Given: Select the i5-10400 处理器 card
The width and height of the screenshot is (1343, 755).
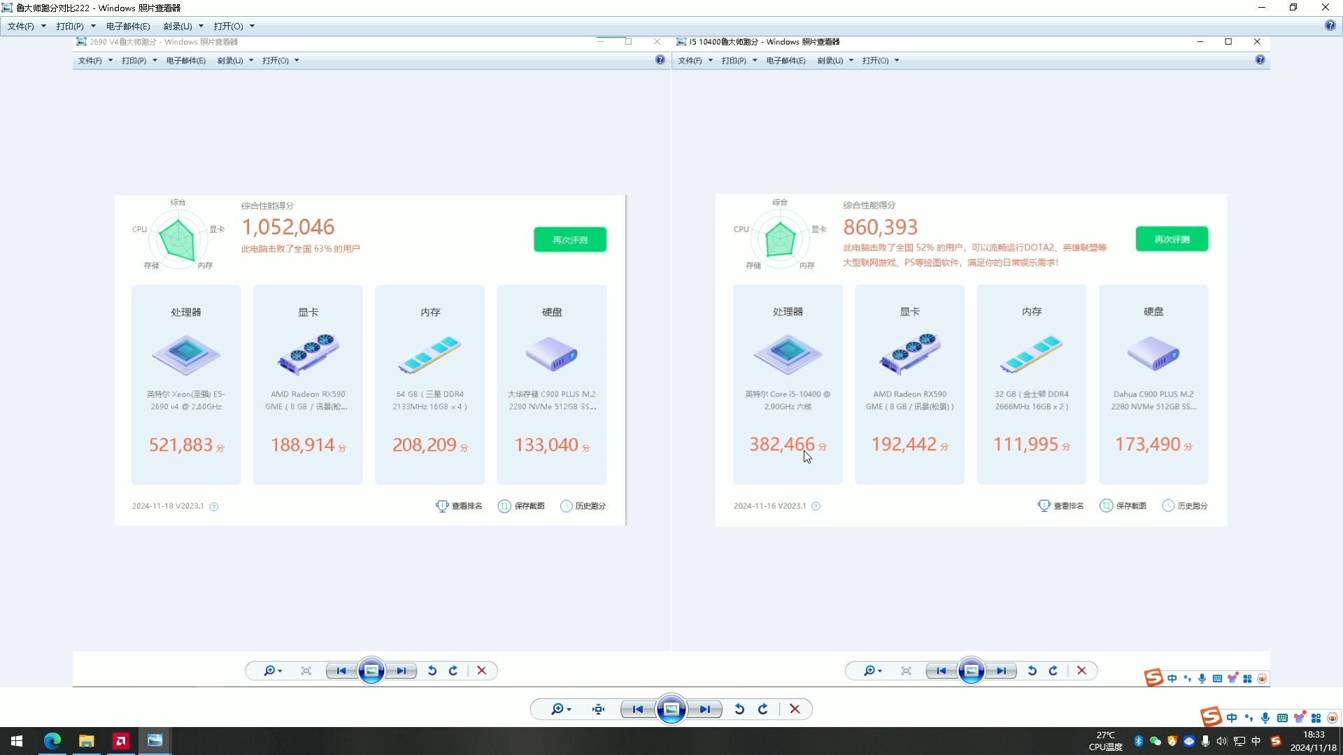Looking at the screenshot, I should click(x=788, y=384).
